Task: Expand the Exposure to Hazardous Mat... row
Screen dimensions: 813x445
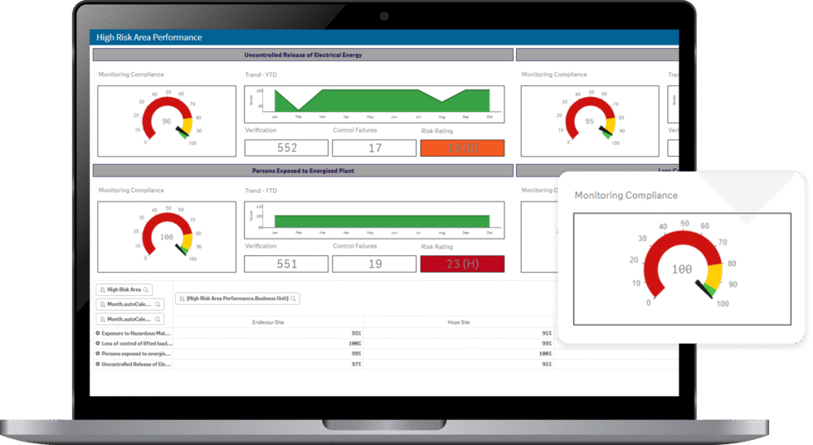Action: (x=98, y=333)
